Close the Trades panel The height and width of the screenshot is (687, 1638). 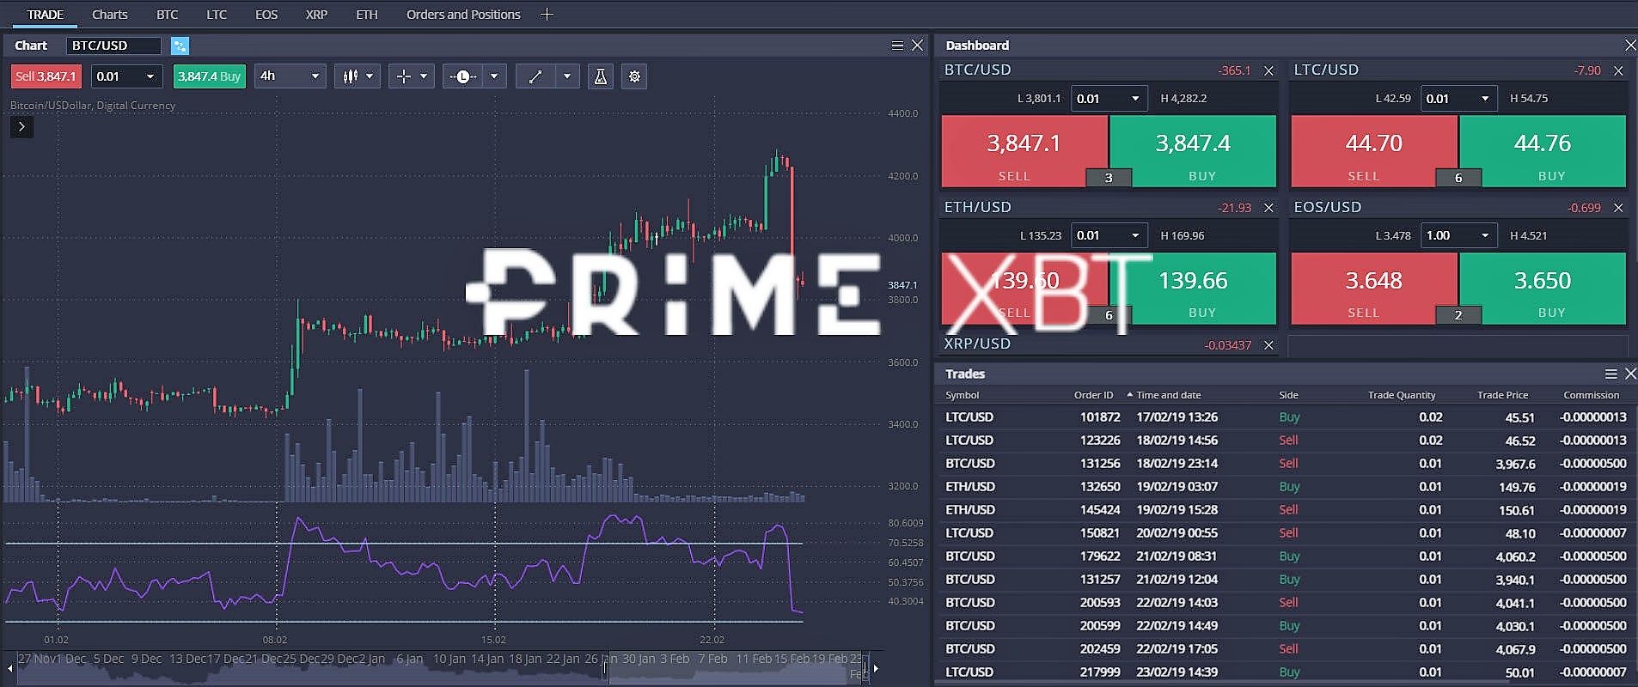click(1630, 374)
